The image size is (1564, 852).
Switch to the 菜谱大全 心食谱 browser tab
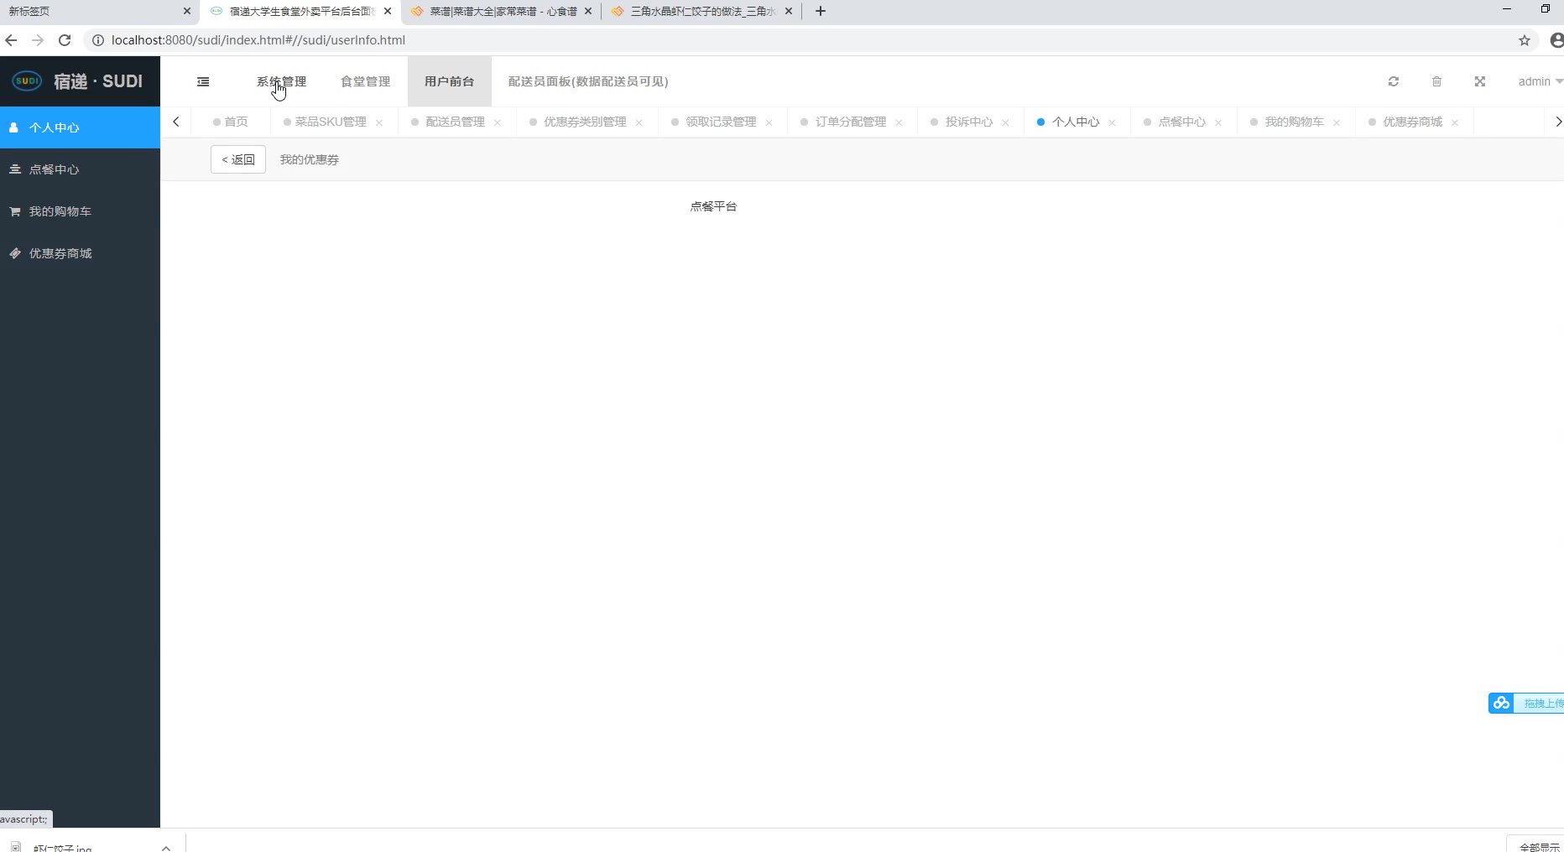[x=501, y=11]
